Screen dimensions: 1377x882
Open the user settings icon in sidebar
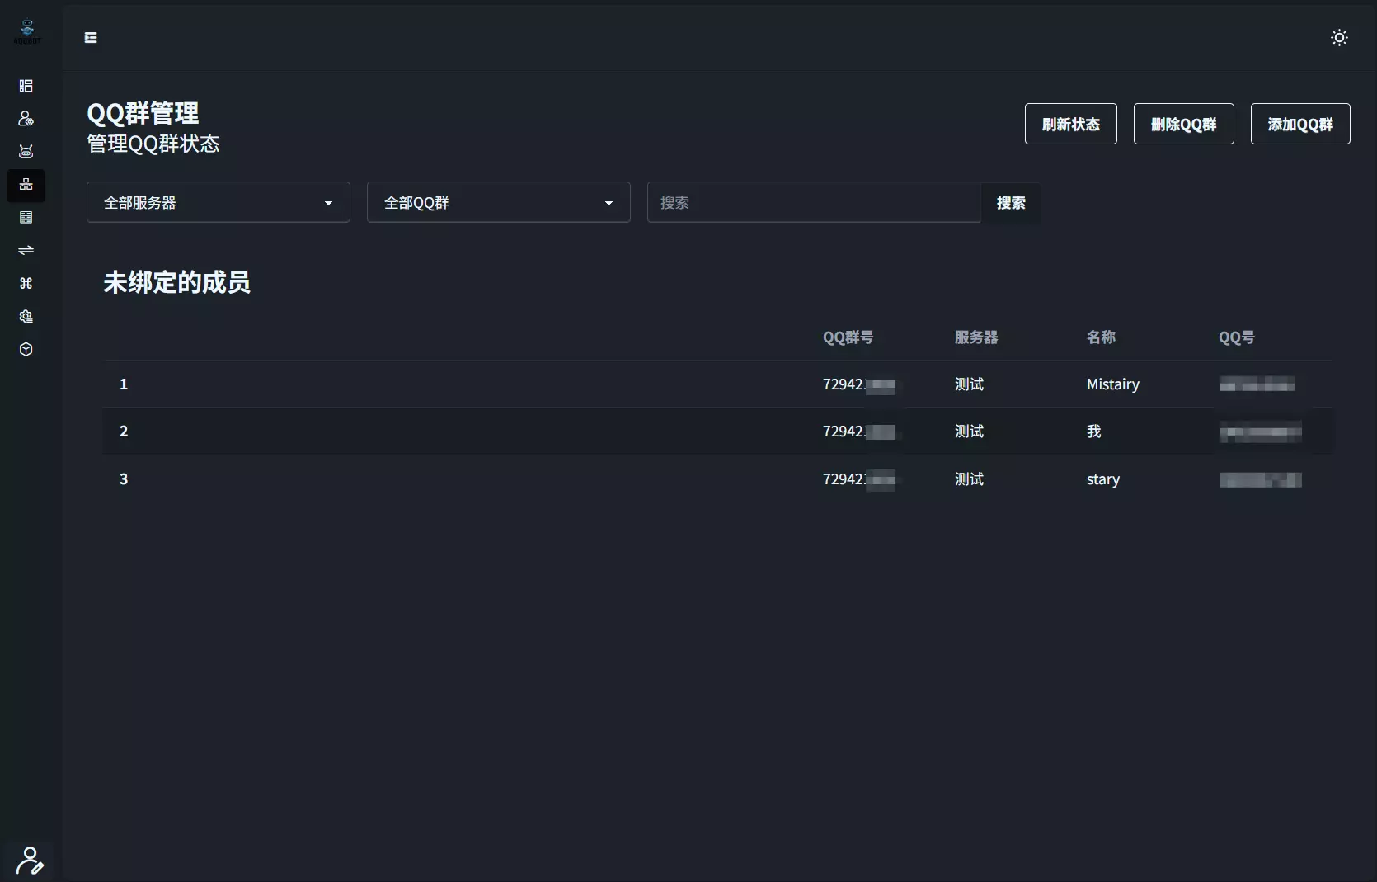(x=26, y=119)
